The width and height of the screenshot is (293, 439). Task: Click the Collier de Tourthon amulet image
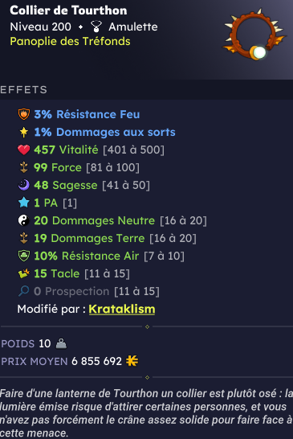[x=254, y=34]
